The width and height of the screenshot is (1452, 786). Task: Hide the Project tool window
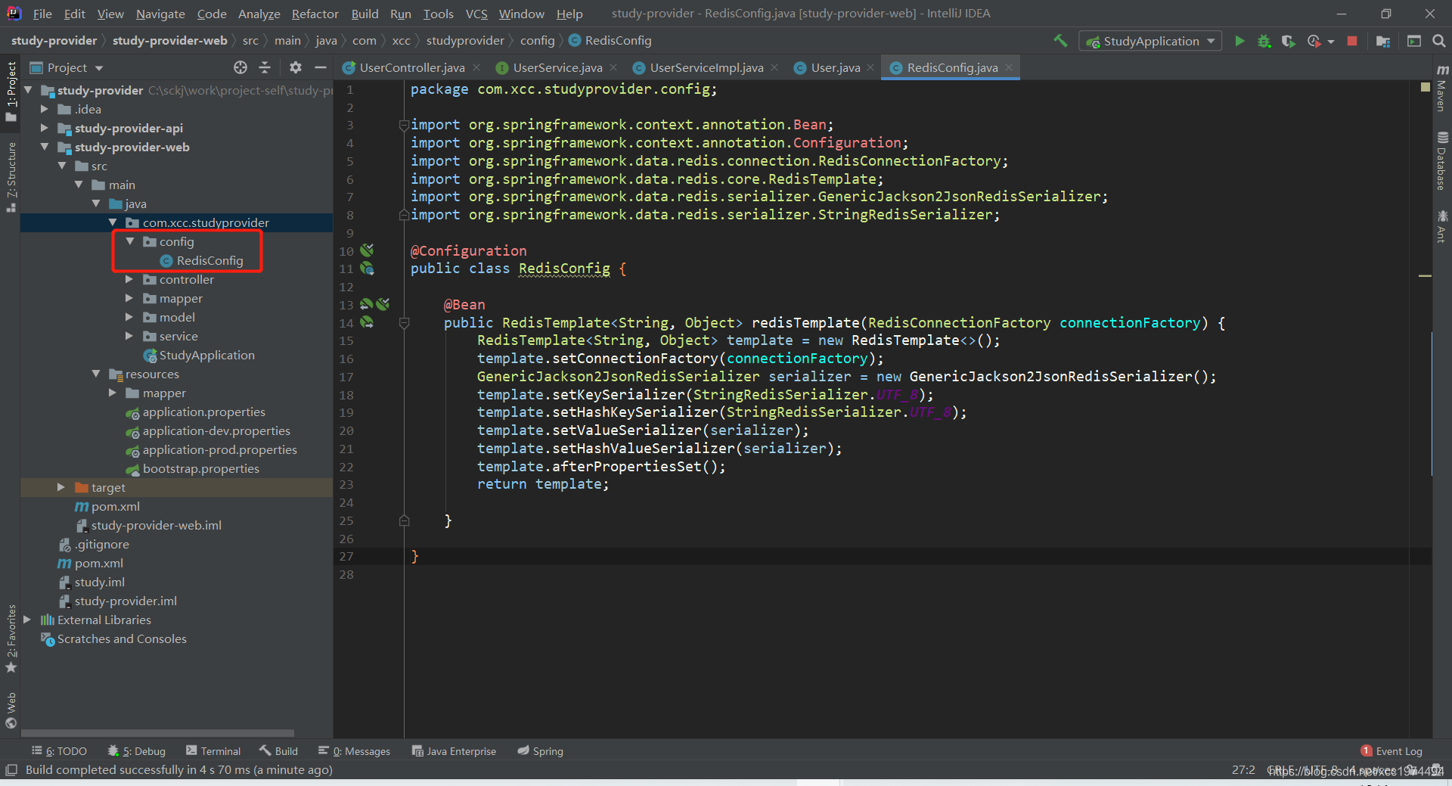point(321,67)
